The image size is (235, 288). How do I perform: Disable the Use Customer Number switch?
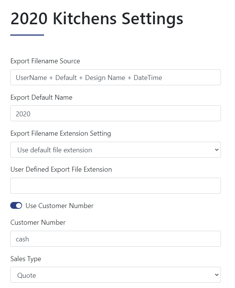[16, 205]
